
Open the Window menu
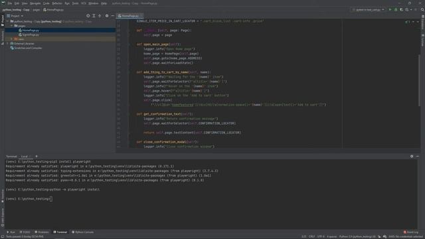[x=93, y=3]
